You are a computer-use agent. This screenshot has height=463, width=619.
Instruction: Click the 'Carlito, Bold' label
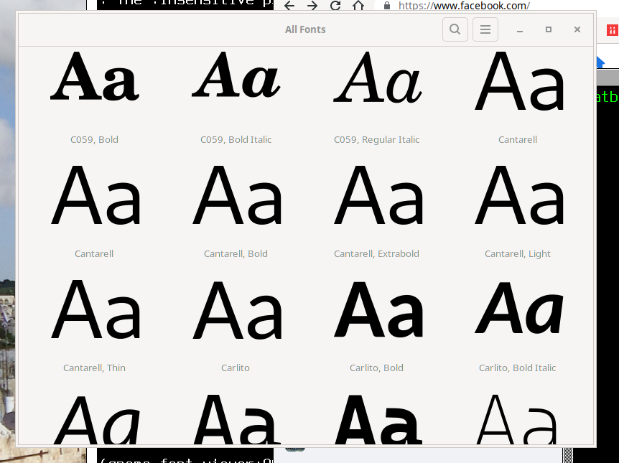376,368
